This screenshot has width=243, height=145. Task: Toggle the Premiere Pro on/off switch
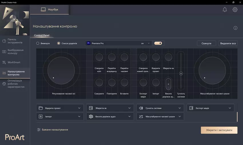(158, 43)
